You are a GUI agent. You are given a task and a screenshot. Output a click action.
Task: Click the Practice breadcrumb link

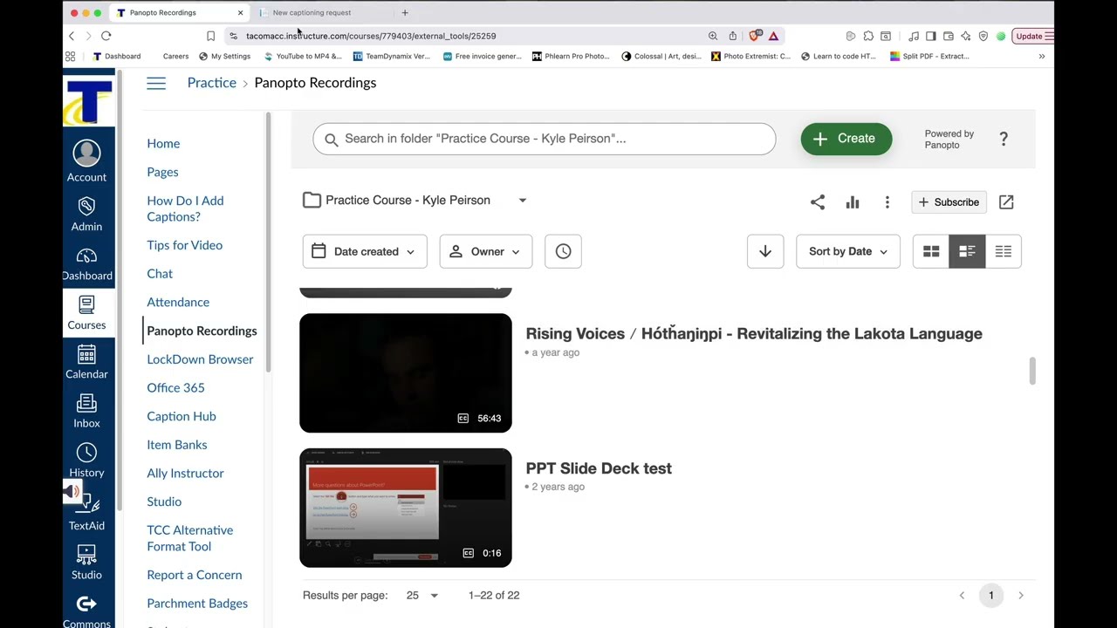(x=212, y=83)
